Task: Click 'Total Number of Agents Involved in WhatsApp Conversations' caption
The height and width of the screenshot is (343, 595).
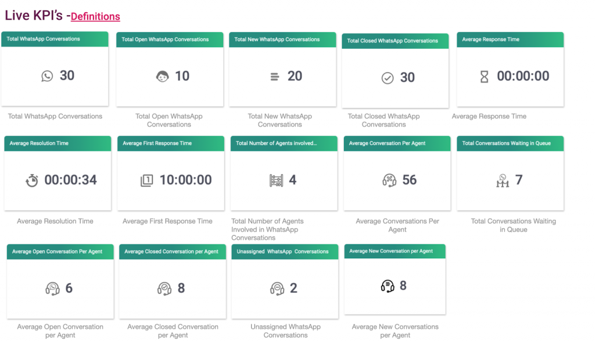Action: 267,230
